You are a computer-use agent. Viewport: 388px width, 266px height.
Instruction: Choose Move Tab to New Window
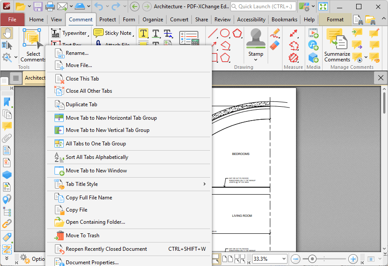129,171
